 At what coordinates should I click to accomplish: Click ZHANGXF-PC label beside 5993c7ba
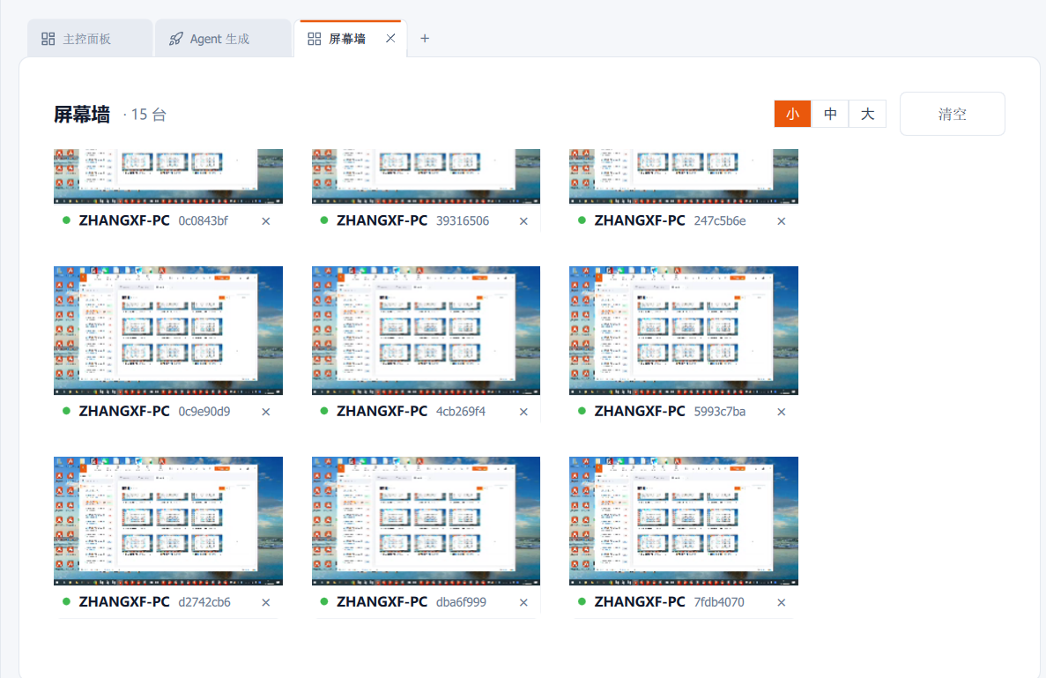click(x=640, y=412)
